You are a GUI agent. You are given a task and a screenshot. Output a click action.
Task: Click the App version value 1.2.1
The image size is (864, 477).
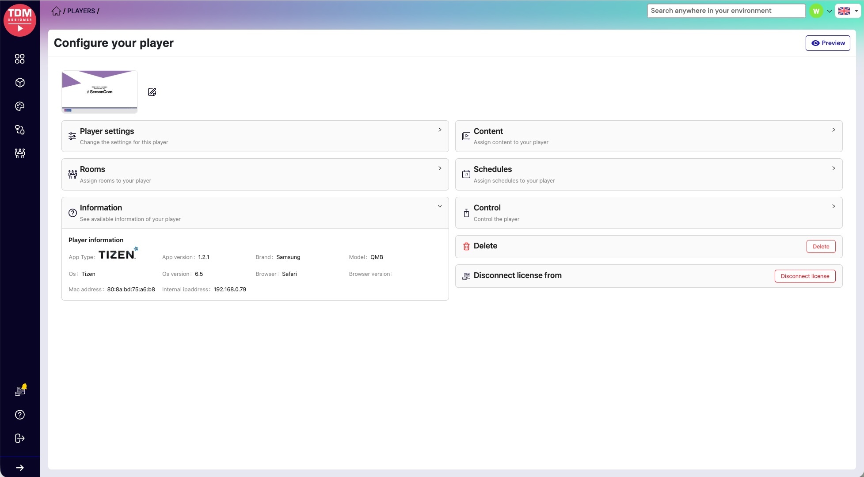(x=203, y=257)
